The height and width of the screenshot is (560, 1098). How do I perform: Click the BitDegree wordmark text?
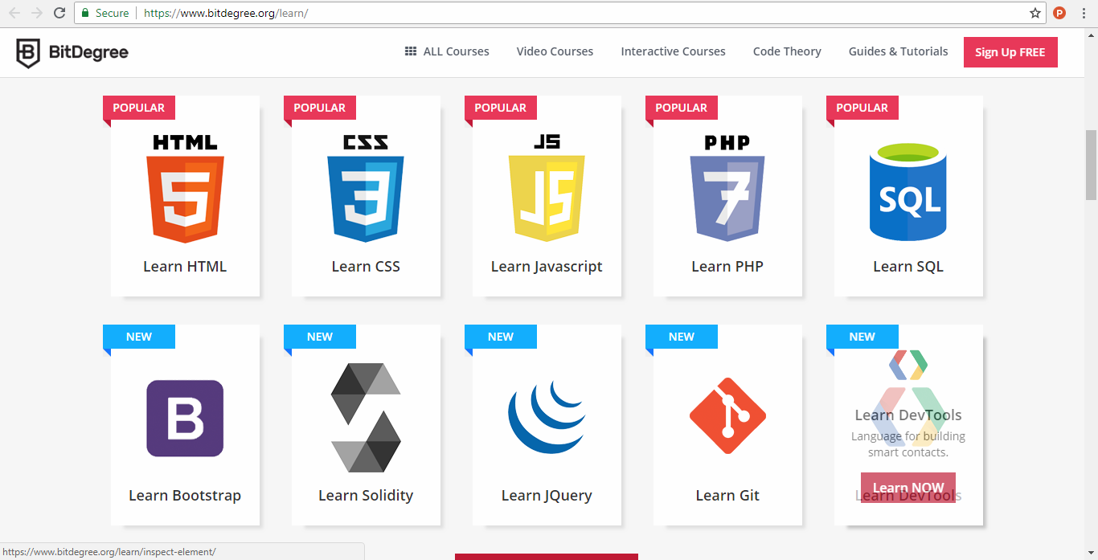88,53
